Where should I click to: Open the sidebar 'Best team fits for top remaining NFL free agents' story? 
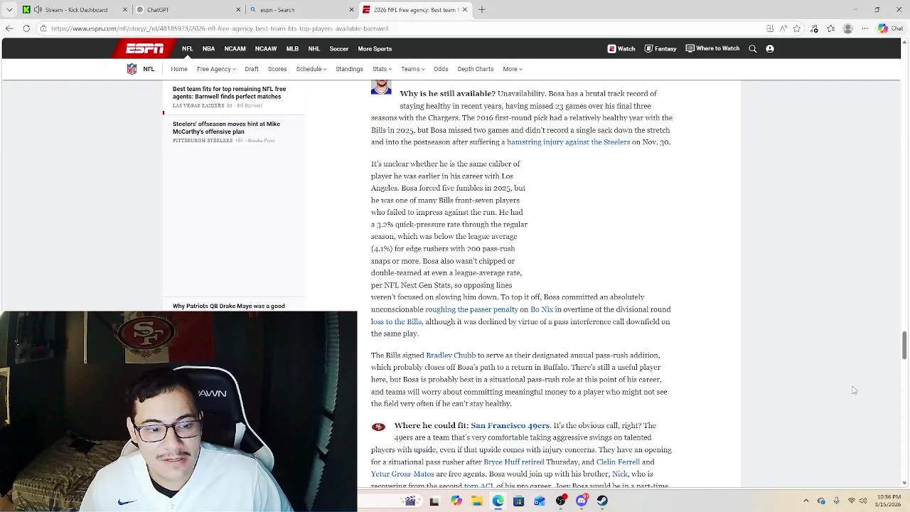(229, 93)
